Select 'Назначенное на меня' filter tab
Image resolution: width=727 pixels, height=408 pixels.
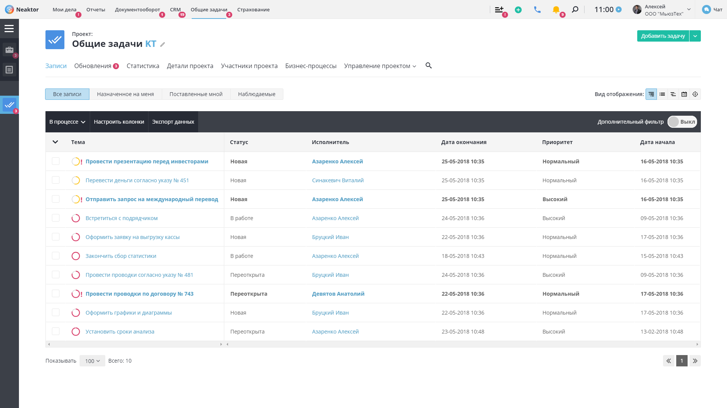pyautogui.click(x=125, y=94)
